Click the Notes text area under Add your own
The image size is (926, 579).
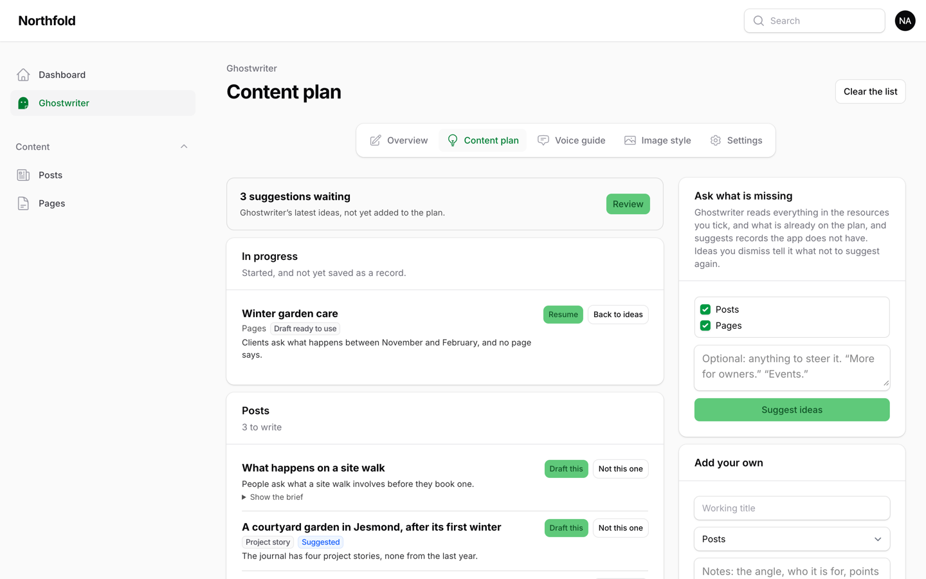click(792, 569)
